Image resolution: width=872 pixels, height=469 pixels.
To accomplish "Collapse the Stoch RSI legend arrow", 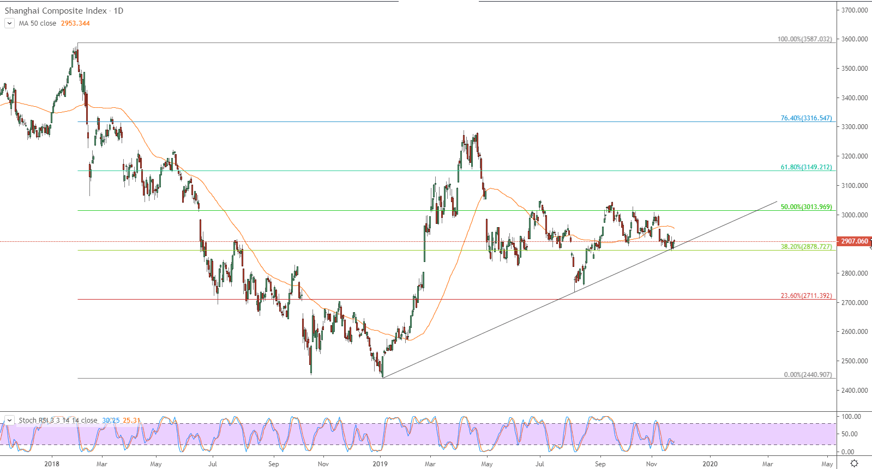I will pos(9,421).
